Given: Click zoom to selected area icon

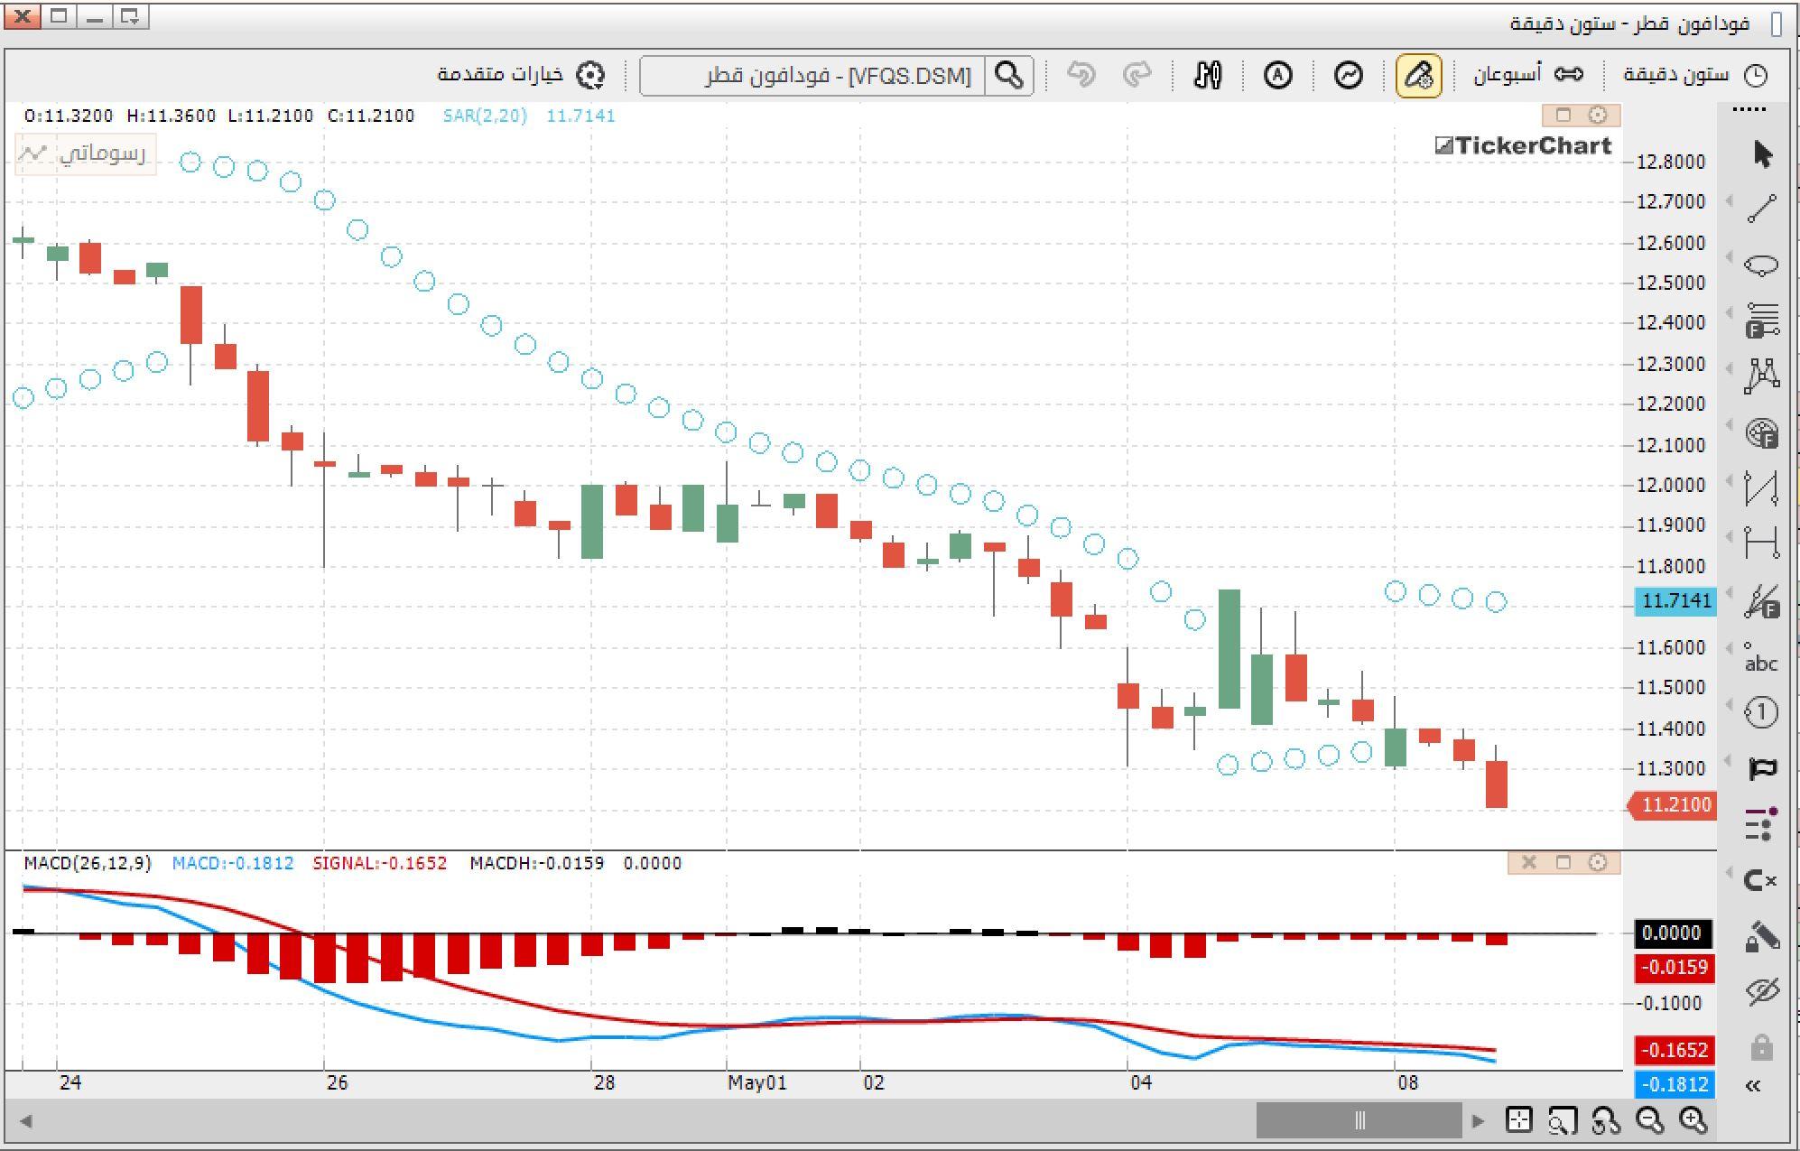Looking at the screenshot, I should click(x=1563, y=1120).
